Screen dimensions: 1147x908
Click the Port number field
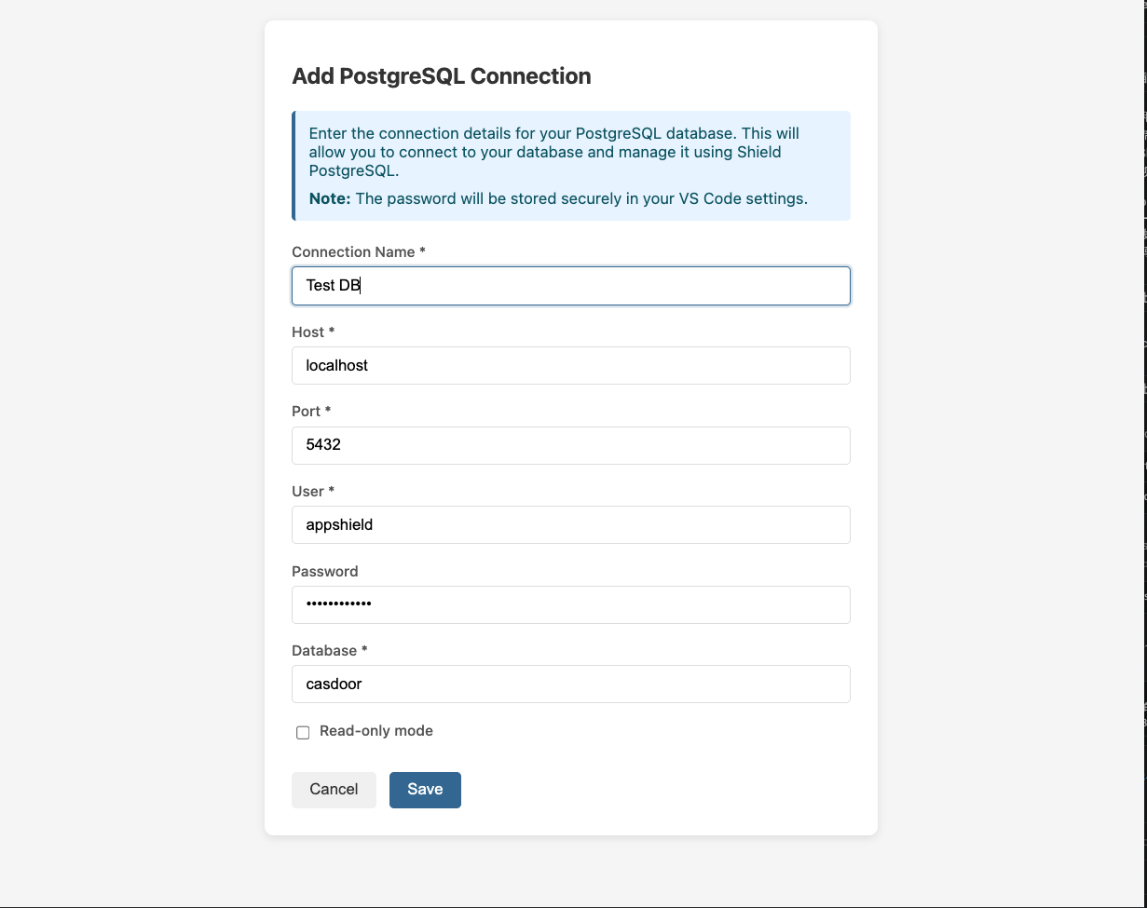pos(570,445)
